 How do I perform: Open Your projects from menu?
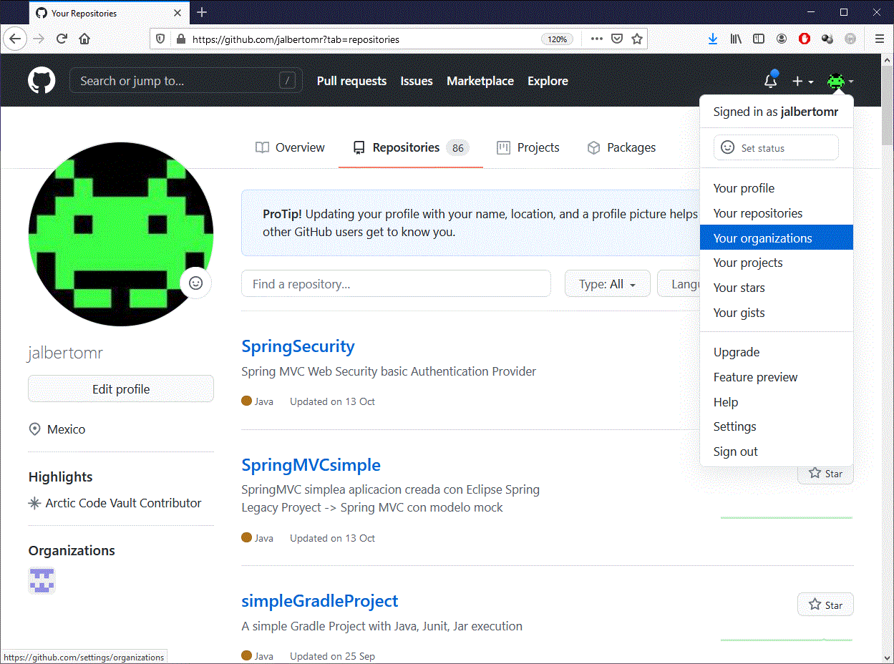pos(777,263)
